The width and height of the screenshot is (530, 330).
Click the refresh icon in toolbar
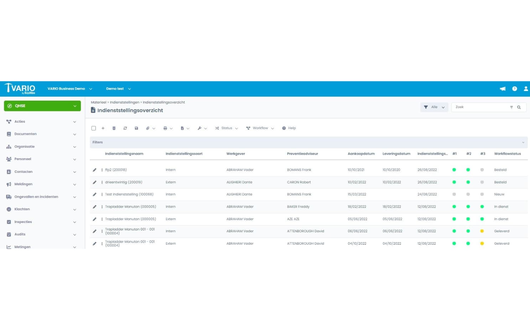pyautogui.click(x=125, y=128)
